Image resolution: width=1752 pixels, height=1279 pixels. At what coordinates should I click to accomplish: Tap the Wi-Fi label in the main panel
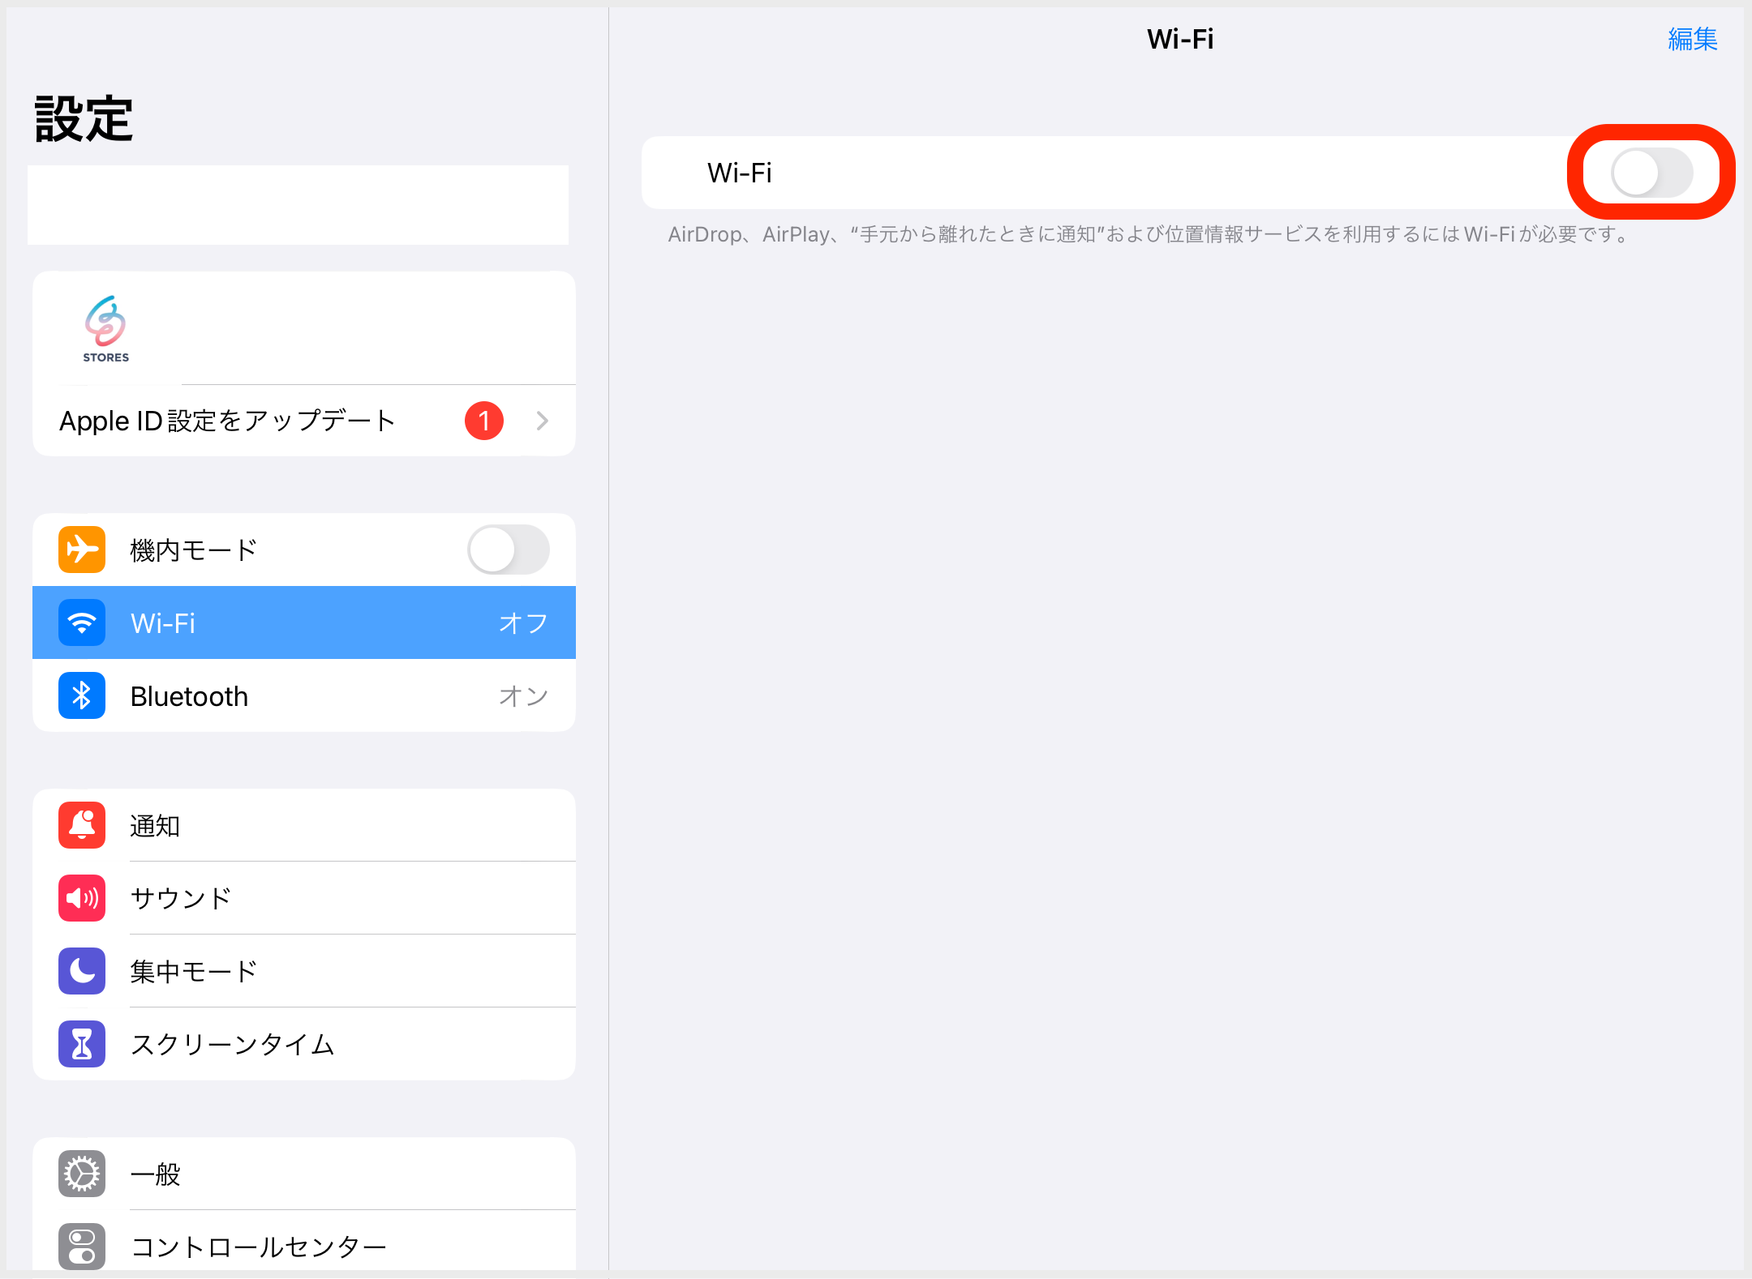(x=739, y=173)
